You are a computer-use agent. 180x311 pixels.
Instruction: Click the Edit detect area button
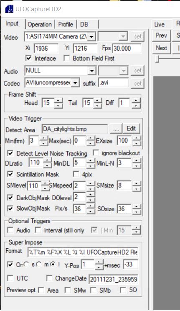(x=132, y=128)
